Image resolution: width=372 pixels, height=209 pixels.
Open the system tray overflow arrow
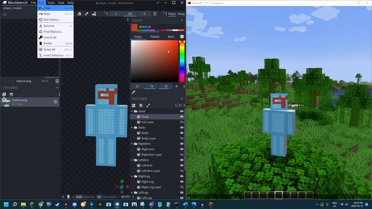coord(317,204)
